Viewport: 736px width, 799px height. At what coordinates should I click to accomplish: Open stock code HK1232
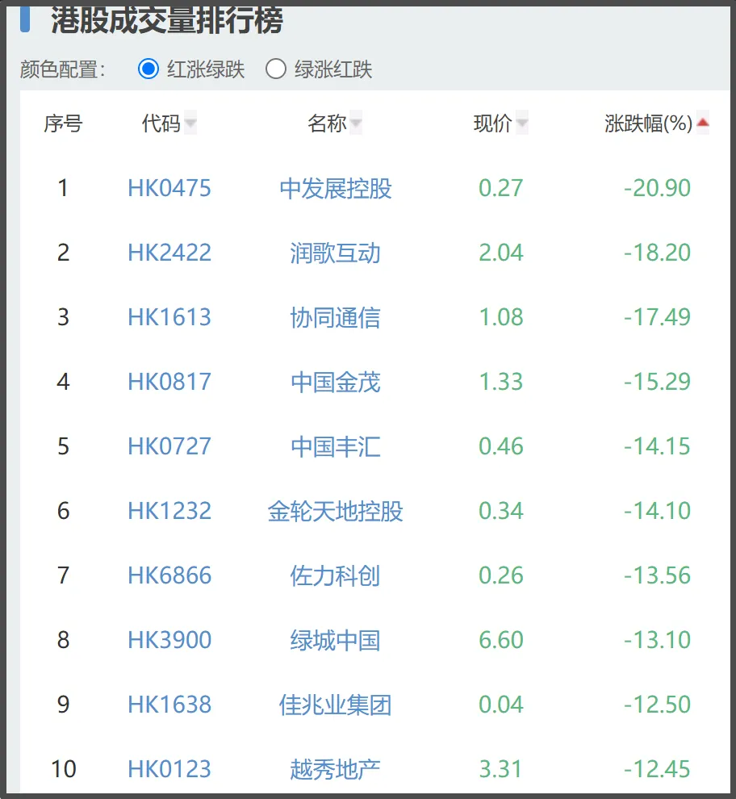[x=169, y=511]
